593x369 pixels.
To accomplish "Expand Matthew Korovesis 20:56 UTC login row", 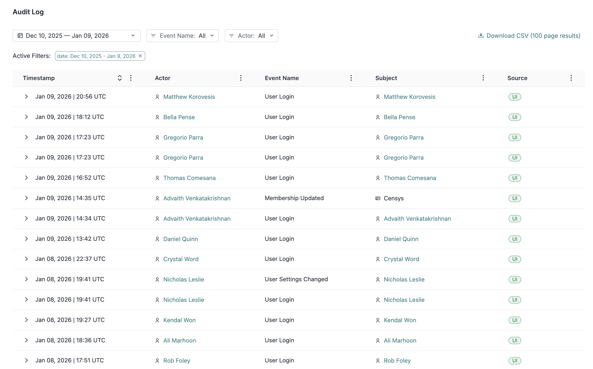I will click(26, 97).
